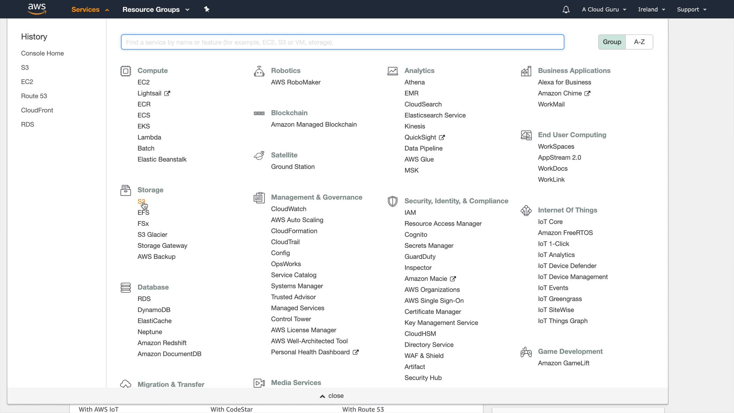Switch service view to Group

coord(612,42)
